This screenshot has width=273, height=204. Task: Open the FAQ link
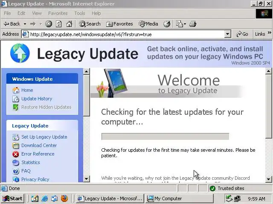tap(26, 171)
